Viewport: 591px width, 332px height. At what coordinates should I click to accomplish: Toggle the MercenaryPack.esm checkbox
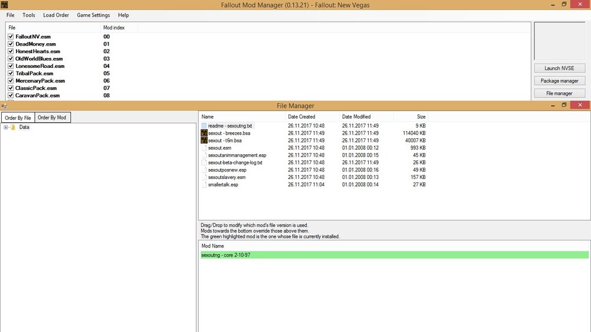tap(11, 81)
